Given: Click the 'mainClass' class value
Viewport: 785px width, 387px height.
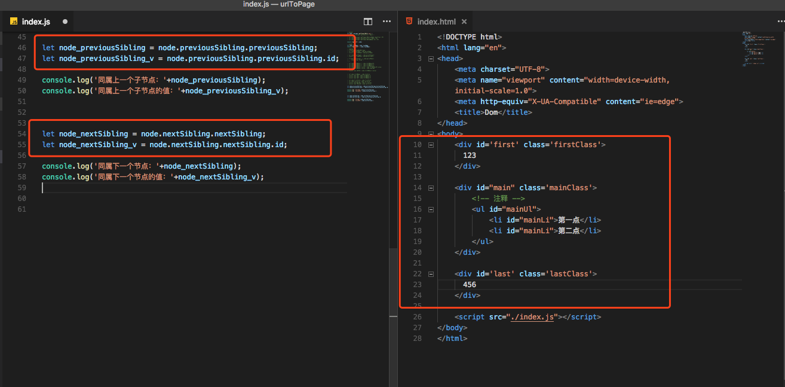Looking at the screenshot, I should pos(568,188).
